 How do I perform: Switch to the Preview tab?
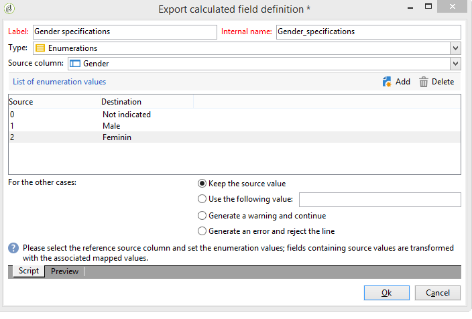click(65, 271)
